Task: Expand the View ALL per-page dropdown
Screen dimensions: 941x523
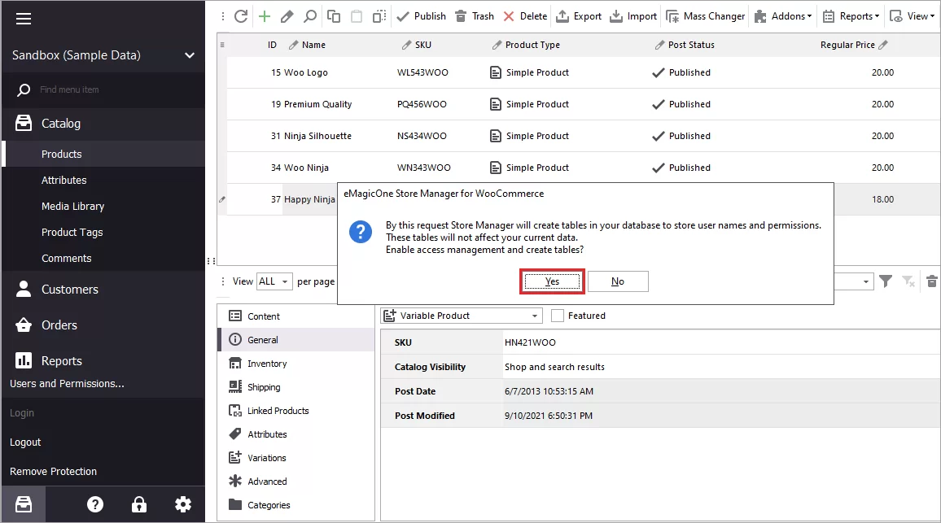Action: click(x=274, y=281)
